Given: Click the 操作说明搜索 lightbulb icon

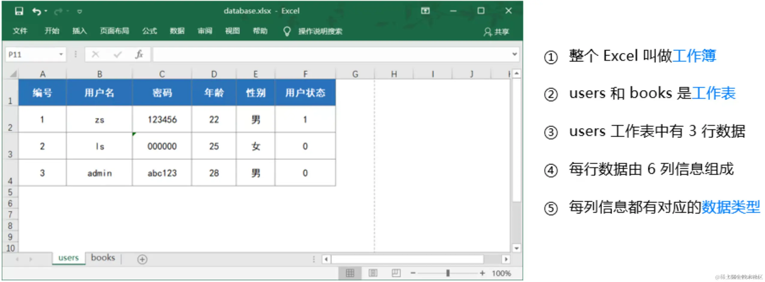Looking at the screenshot, I should [287, 31].
